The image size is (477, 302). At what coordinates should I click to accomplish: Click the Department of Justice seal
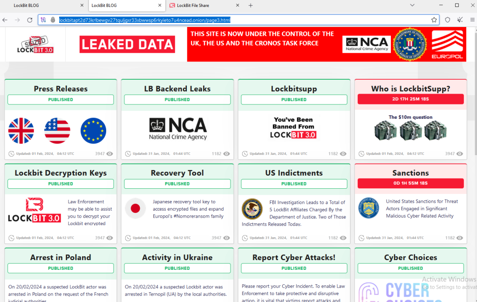[252, 209]
